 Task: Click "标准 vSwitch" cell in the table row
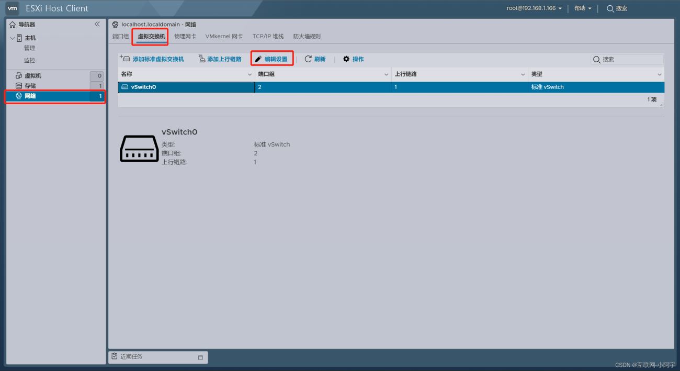(548, 87)
